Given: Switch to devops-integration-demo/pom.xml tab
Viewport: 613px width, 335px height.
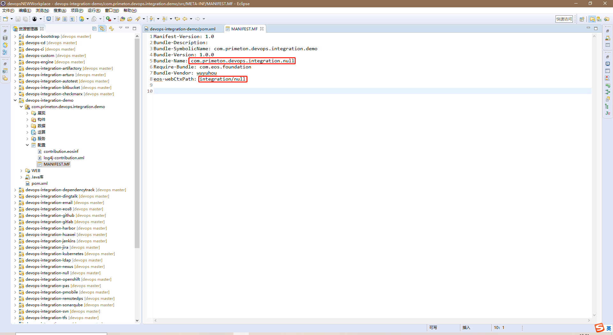Looking at the screenshot, I should point(182,29).
